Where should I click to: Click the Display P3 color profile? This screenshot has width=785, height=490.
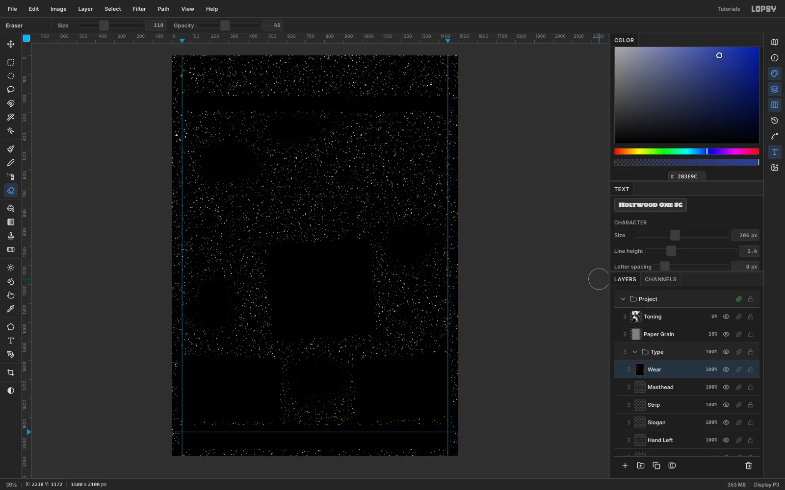766,485
